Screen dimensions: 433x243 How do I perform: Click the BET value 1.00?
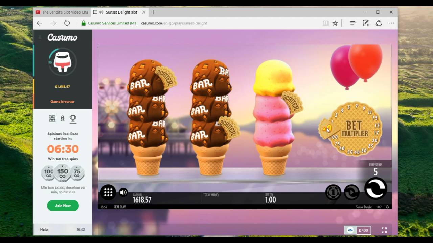tap(270, 200)
